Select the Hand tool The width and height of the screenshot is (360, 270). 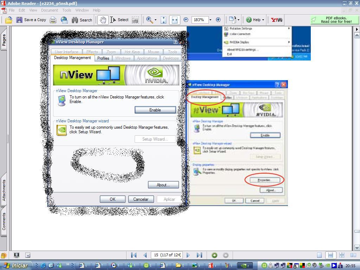click(x=103, y=20)
